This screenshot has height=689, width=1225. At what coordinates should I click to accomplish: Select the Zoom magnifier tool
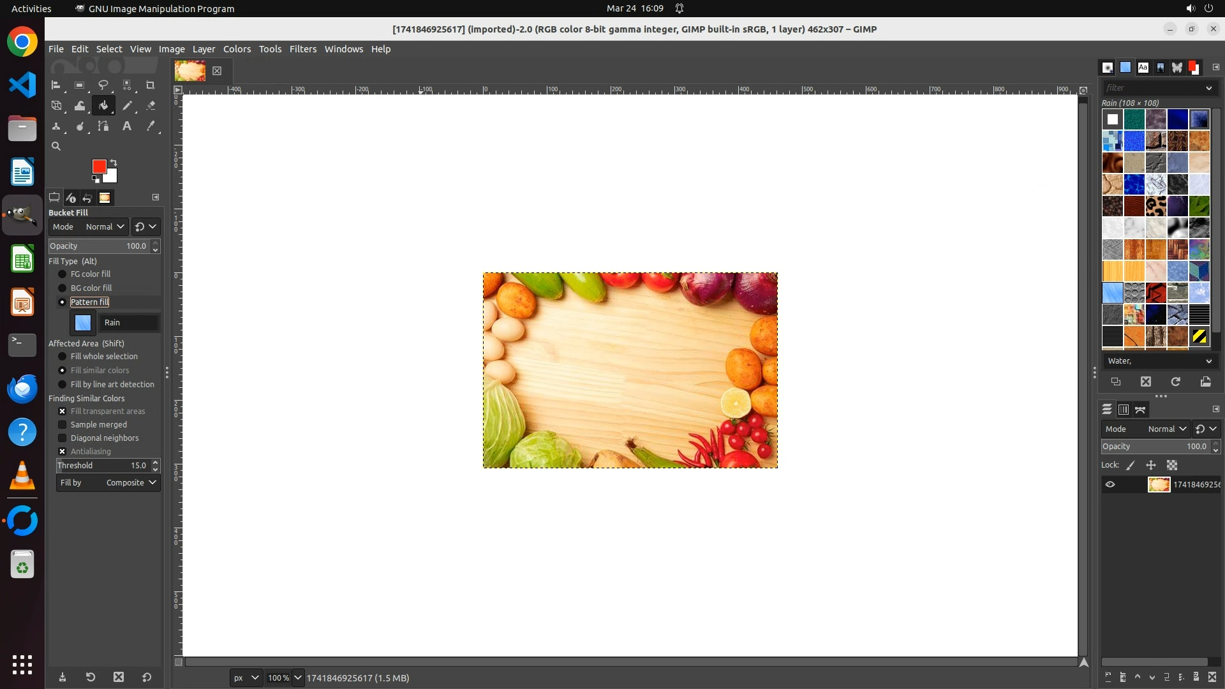pos(56,146)
